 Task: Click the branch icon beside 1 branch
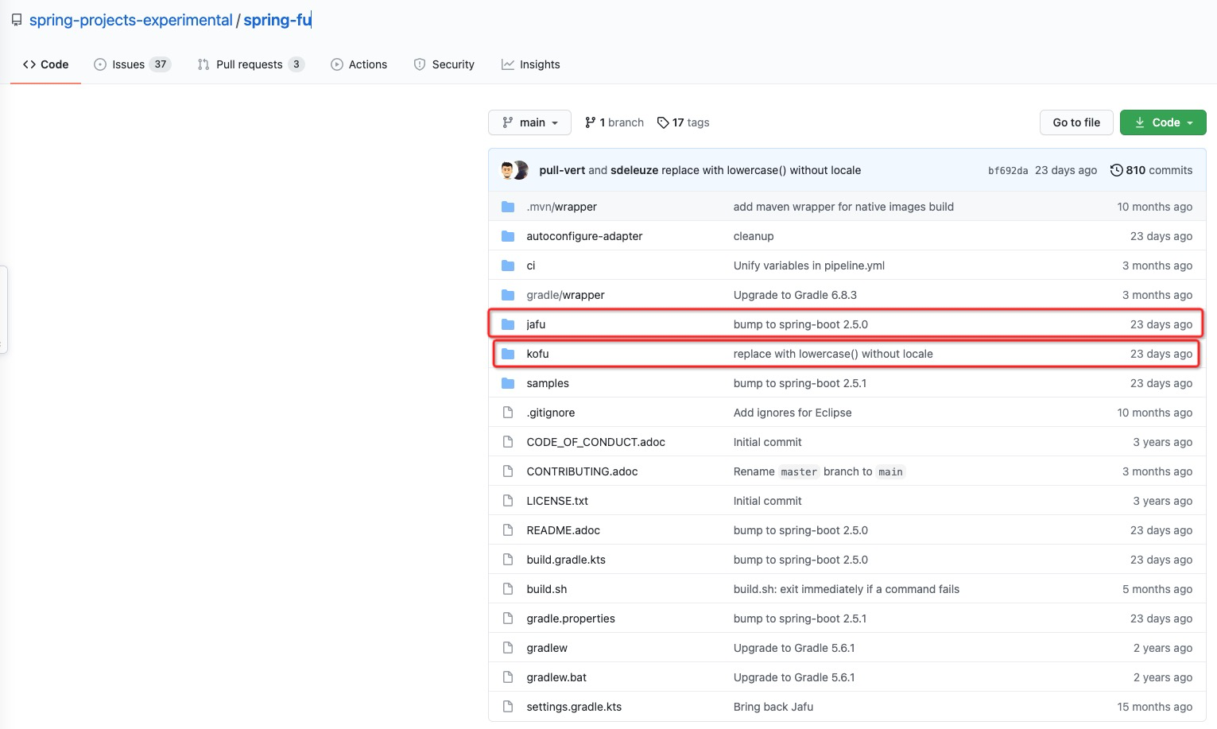point(590,122)
